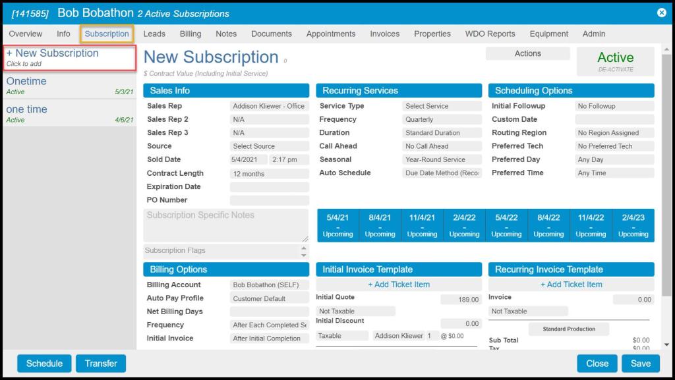Open the WDO Reports tab
The image size is (675, 380).
[490, 34]
